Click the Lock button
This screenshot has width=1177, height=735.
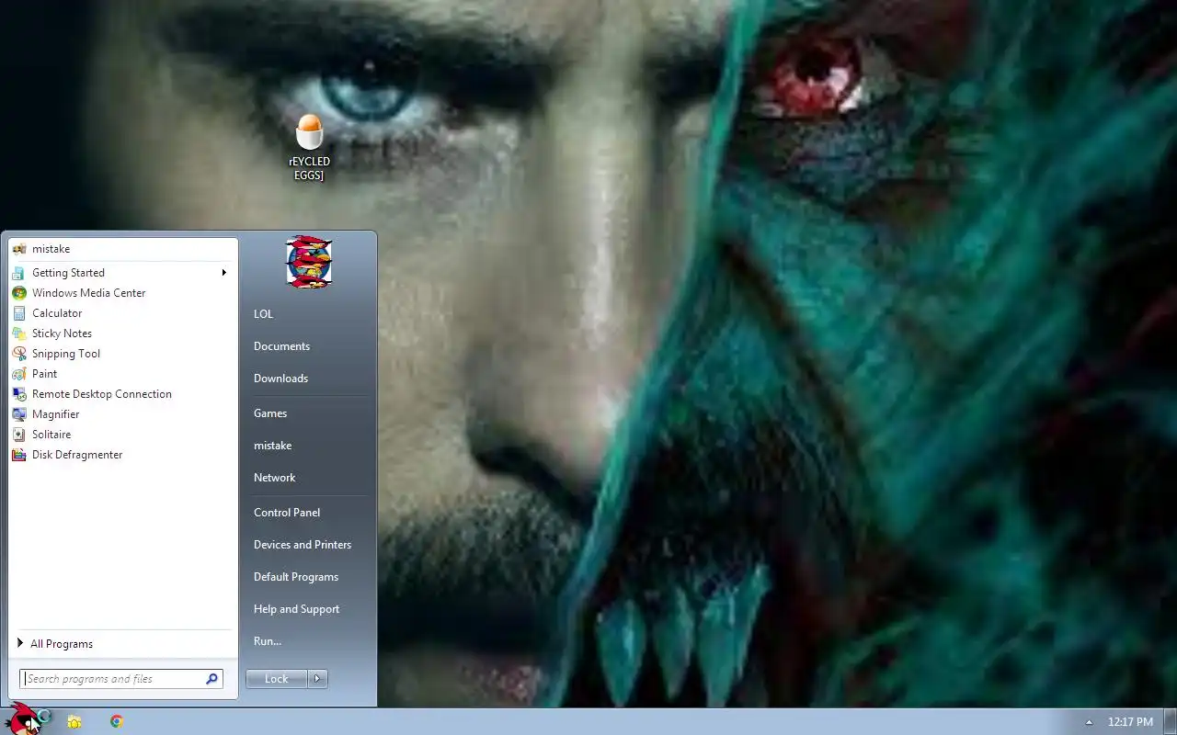(277, 679)
